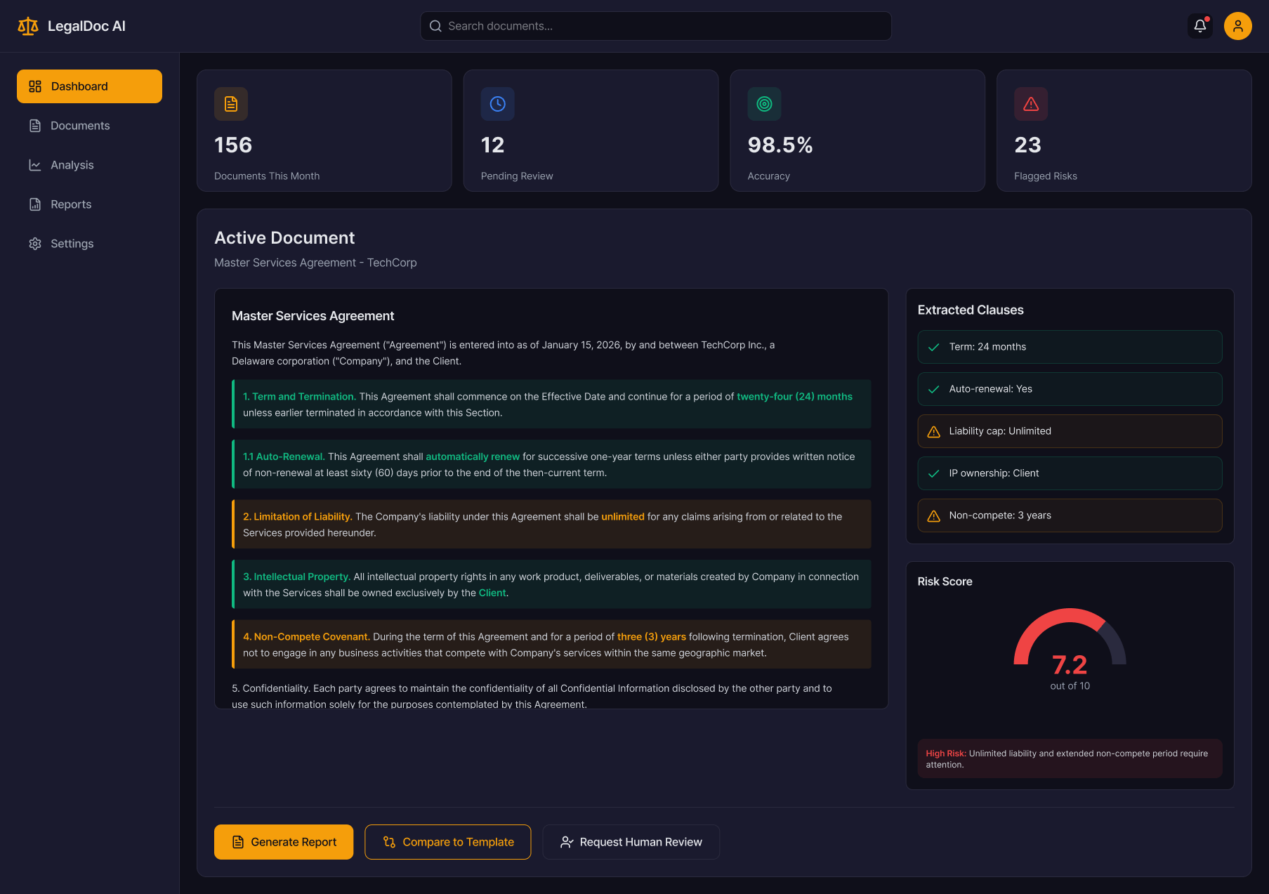Click the Documents This Month file icon
Viewport: 1269px width, 894px height.
[231, 104]
